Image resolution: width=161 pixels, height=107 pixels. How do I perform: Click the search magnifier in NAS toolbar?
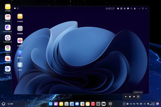[x=131, y=9]
